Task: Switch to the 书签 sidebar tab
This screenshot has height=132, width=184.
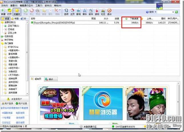Action: pos(15,19)
